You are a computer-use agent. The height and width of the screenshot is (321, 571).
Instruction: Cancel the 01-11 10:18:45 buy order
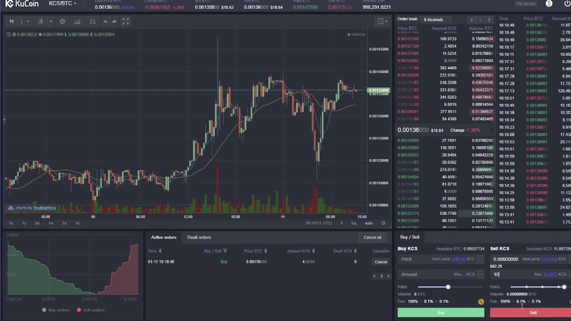click(x=381, y=262)
